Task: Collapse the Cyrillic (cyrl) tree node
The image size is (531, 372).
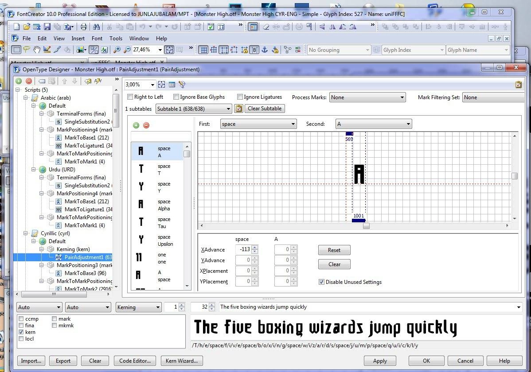Action: [25, 233]
